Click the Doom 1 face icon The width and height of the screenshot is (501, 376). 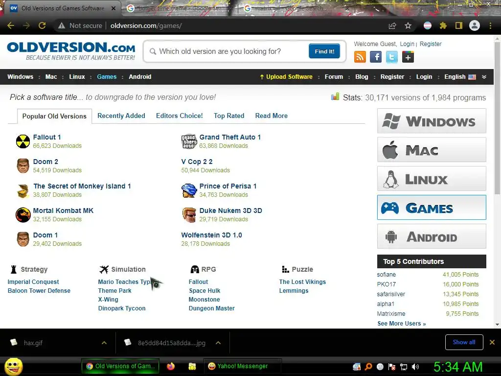23,239
